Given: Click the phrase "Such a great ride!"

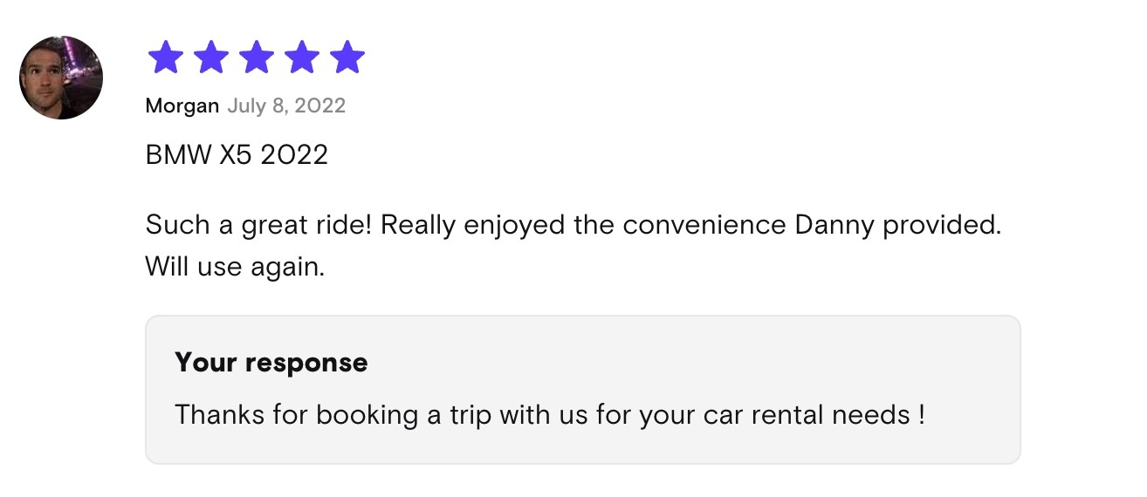Looking at the screenshot, I should [259, 225].
